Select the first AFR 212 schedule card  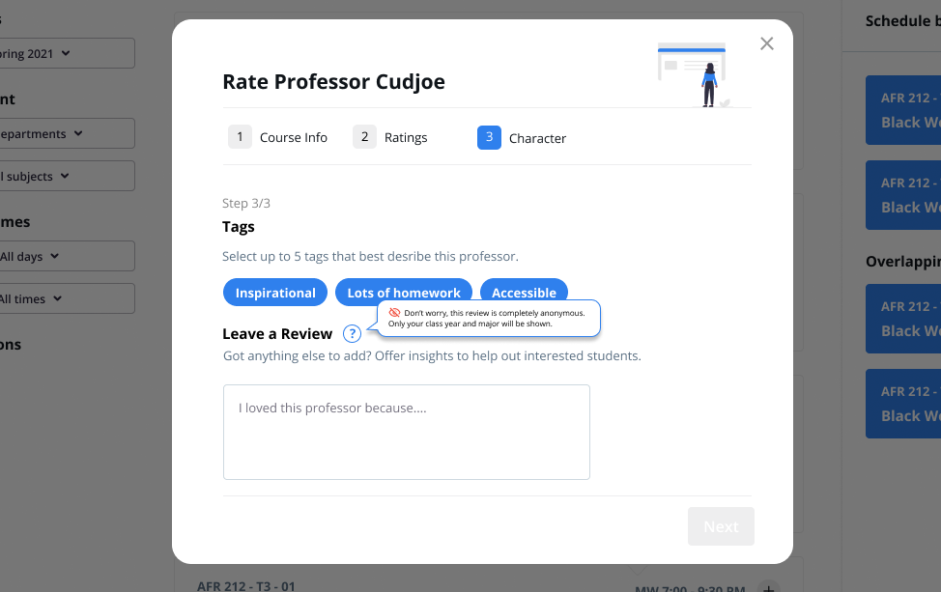(903, 110)
